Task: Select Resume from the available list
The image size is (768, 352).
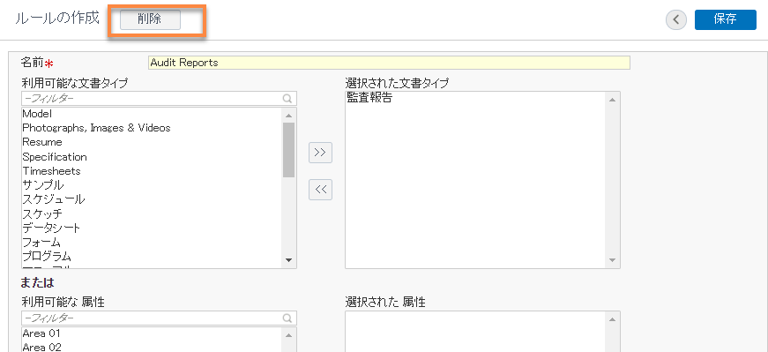Action: 152,142
